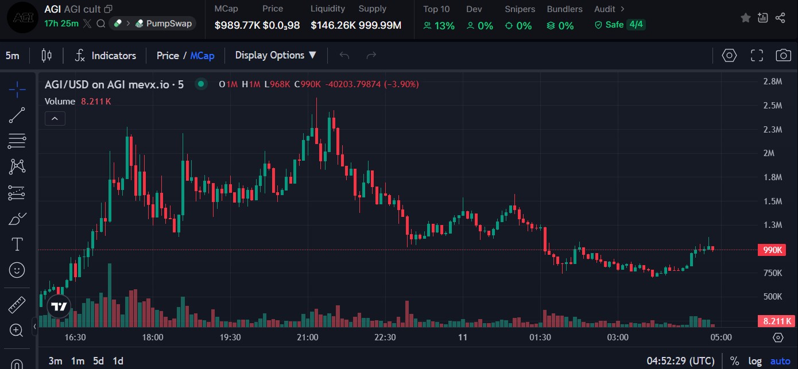Image resolution: width=798 pixels, height=369 pixels.
Task: Add token to favorites with star
Action: 746,18
